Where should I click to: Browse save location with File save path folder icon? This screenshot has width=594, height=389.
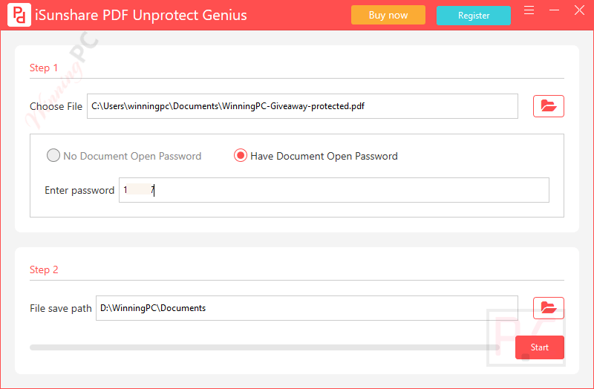pyautogui.click(x=549, y=308)
